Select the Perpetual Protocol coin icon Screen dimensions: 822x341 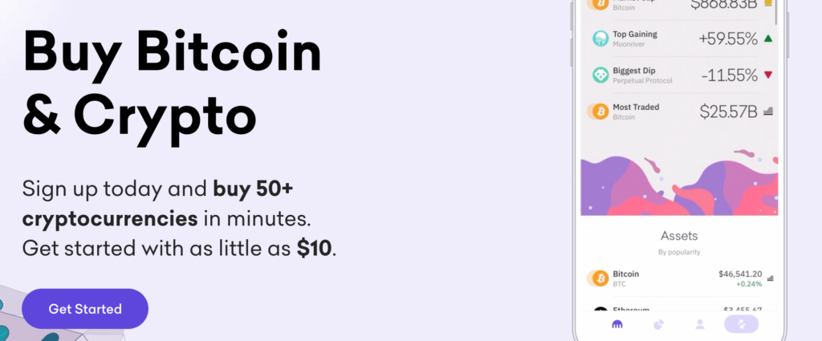(600, 75)
